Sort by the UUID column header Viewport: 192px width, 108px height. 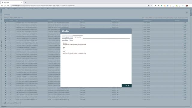(x=17, y=20)
